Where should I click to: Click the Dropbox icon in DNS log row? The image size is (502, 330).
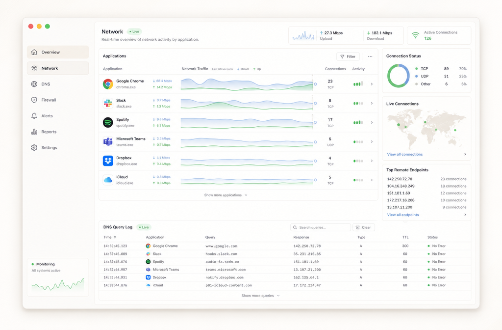tap(148, 277)
